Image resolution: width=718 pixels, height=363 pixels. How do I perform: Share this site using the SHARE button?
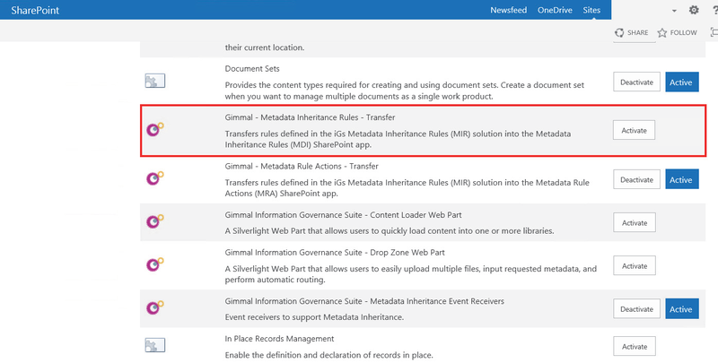point(631,32)
